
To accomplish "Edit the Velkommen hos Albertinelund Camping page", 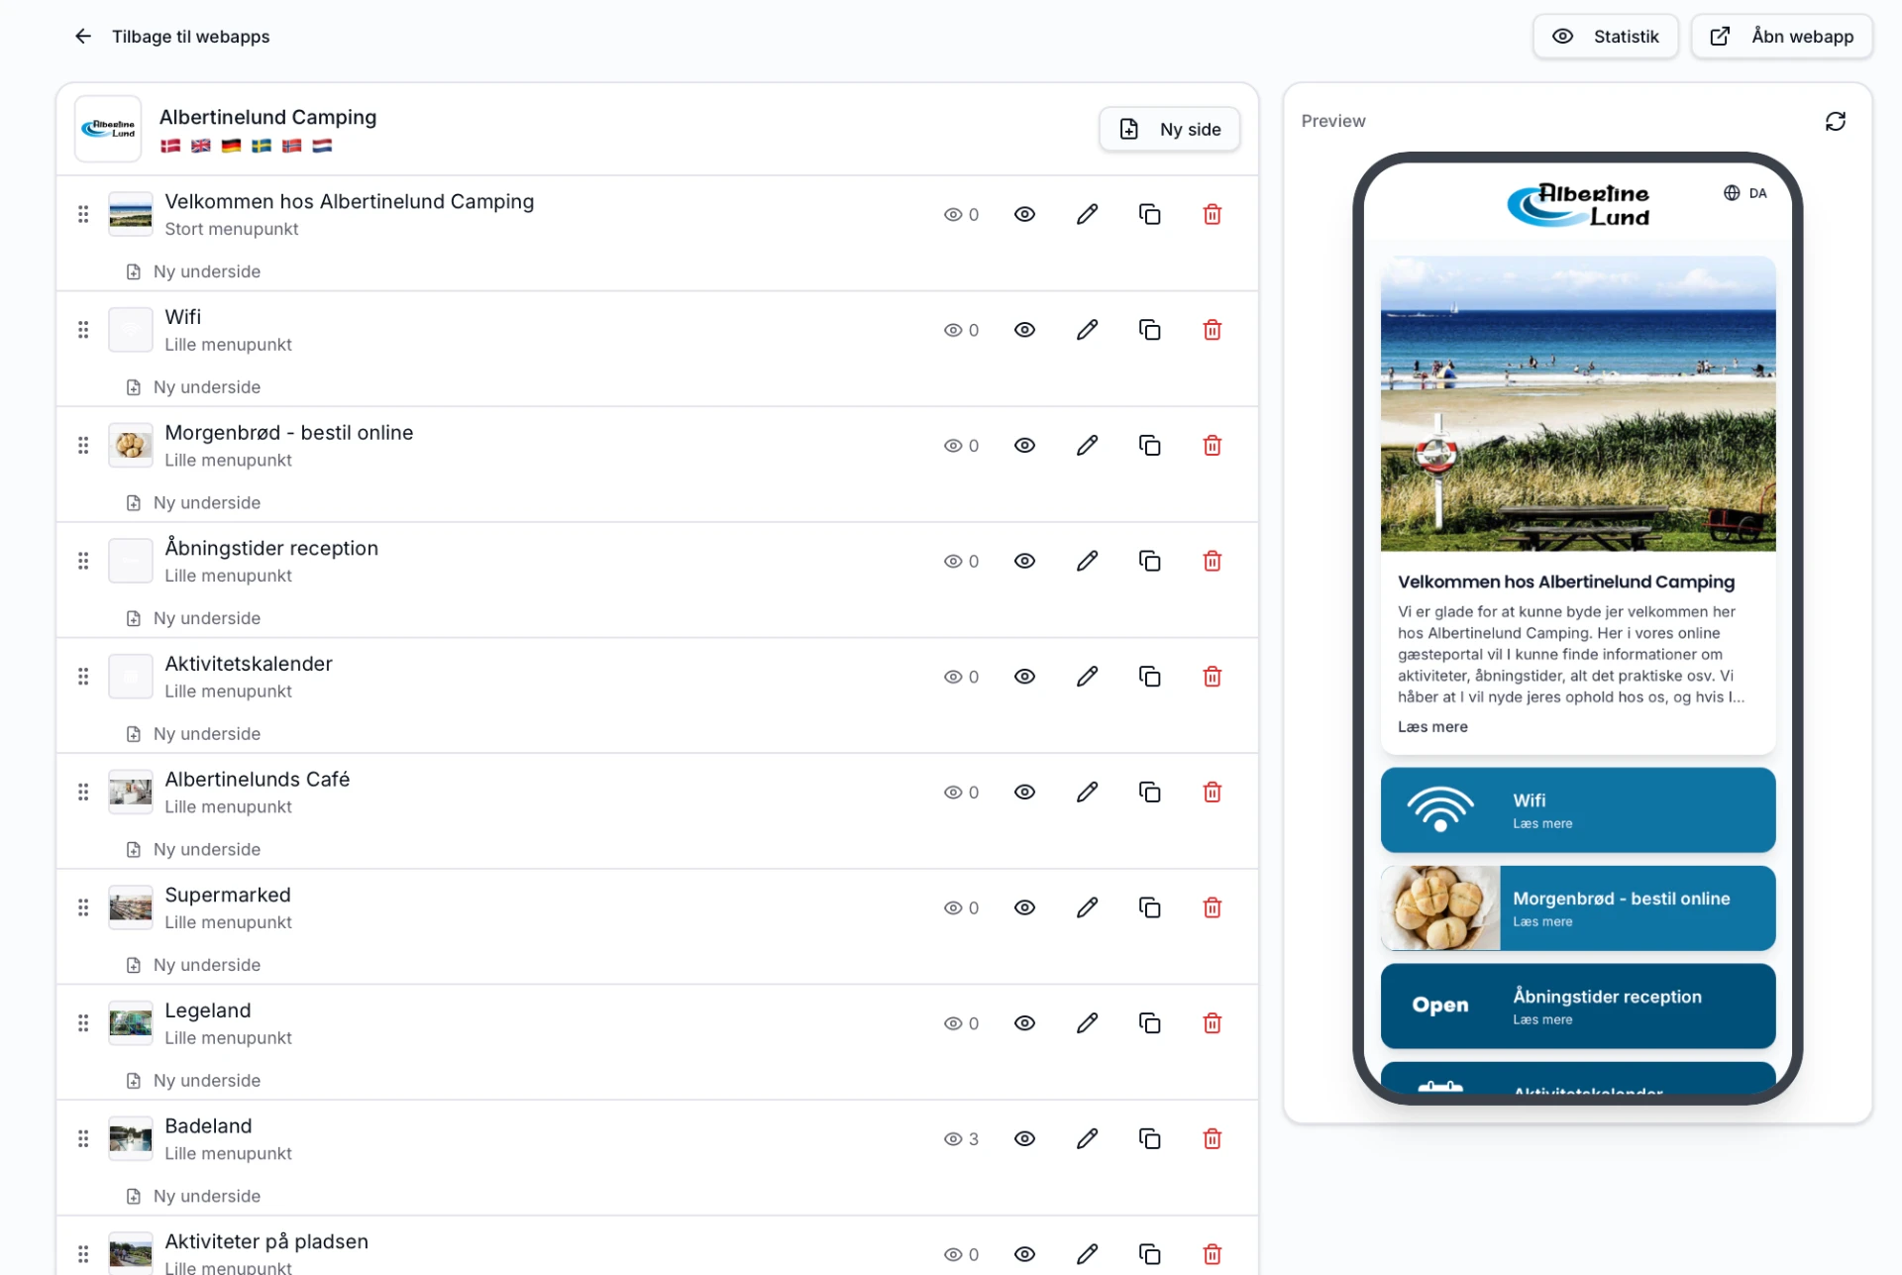I will pyautogui.click(x=1087, y=214).
